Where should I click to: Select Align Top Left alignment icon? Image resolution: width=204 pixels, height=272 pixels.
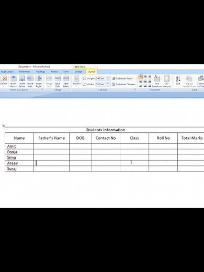coord(141,77)
